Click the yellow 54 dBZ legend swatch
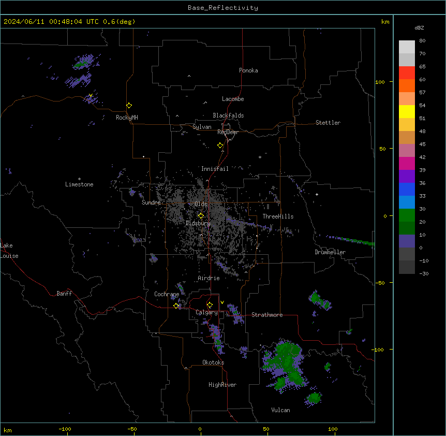This screenshot has height=436, width=446. pyautogui.click(x=407, y=111)
